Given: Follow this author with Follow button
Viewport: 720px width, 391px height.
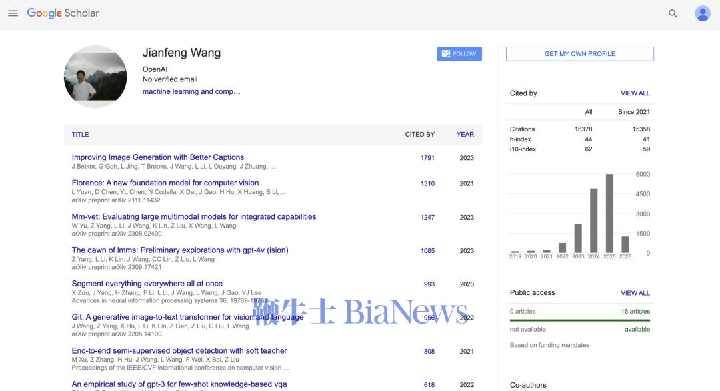Looking at the screenshot, I should (x=459, y=54).
